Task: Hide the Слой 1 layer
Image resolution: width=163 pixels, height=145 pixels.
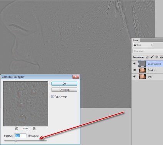Action: pos(135,70)
